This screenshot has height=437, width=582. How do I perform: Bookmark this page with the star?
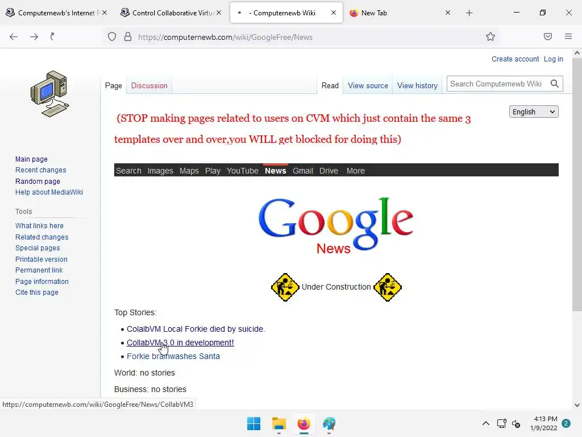click(x=490, y=36)
